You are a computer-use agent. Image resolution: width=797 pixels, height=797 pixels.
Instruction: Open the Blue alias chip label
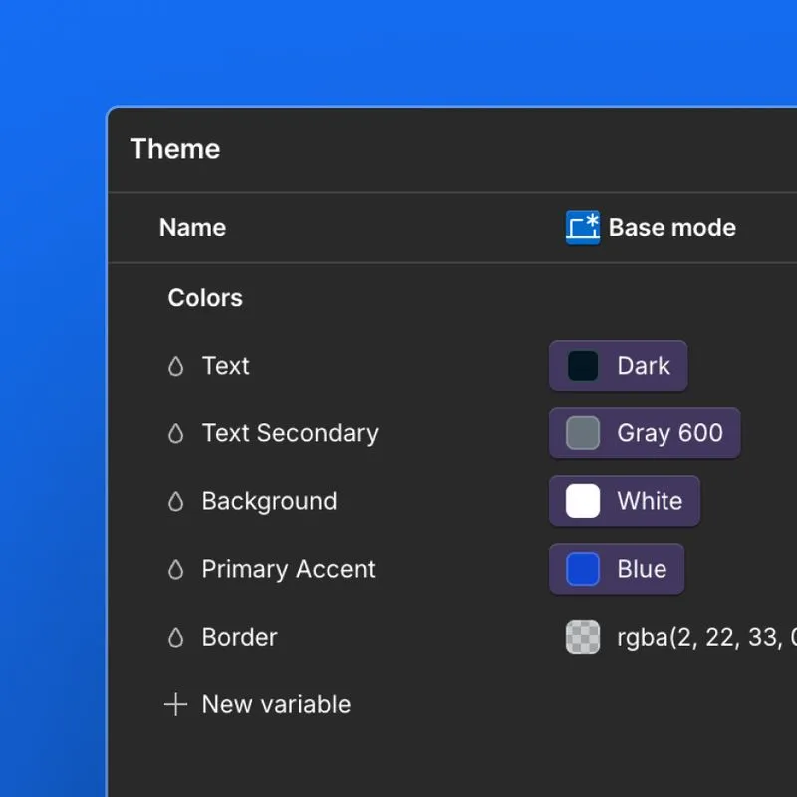click(x=642, y=569)
